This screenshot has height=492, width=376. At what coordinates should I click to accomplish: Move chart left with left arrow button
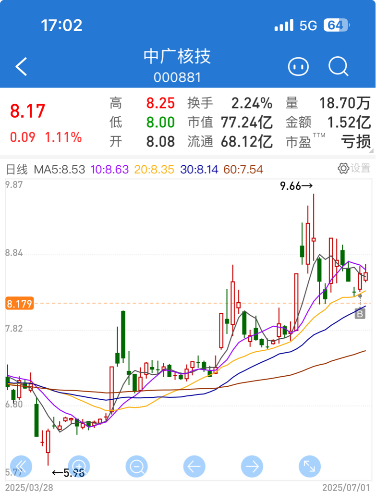click(x=194, y=467)
